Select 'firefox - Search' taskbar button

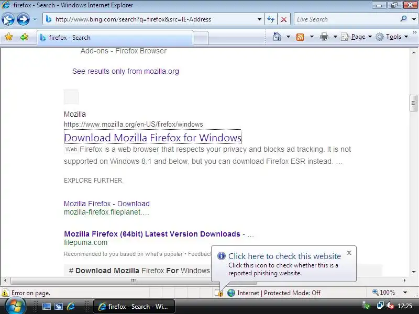[x=134, y=307]
